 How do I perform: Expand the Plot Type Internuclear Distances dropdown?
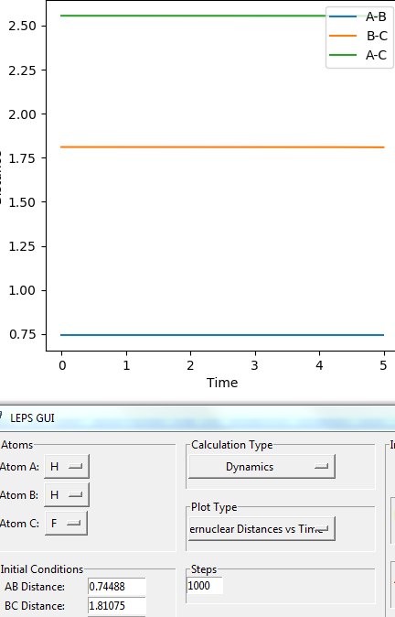tap(262, 529)
